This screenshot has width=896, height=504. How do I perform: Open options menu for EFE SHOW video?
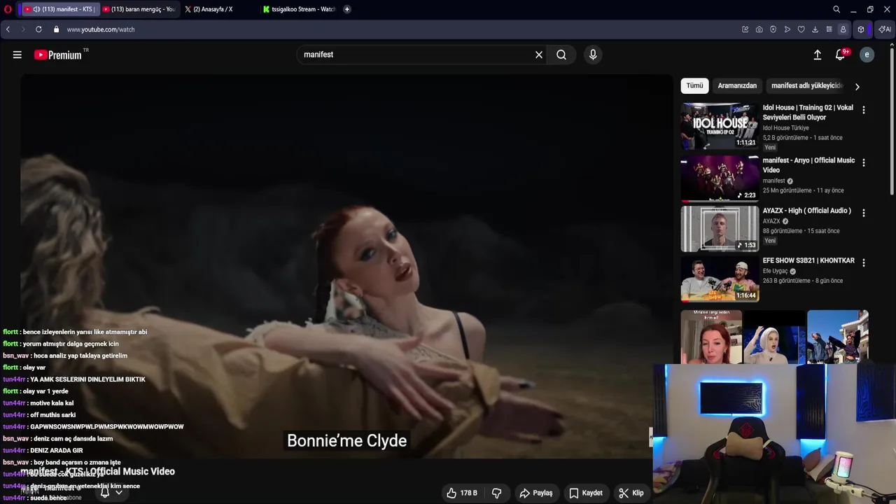863,262
